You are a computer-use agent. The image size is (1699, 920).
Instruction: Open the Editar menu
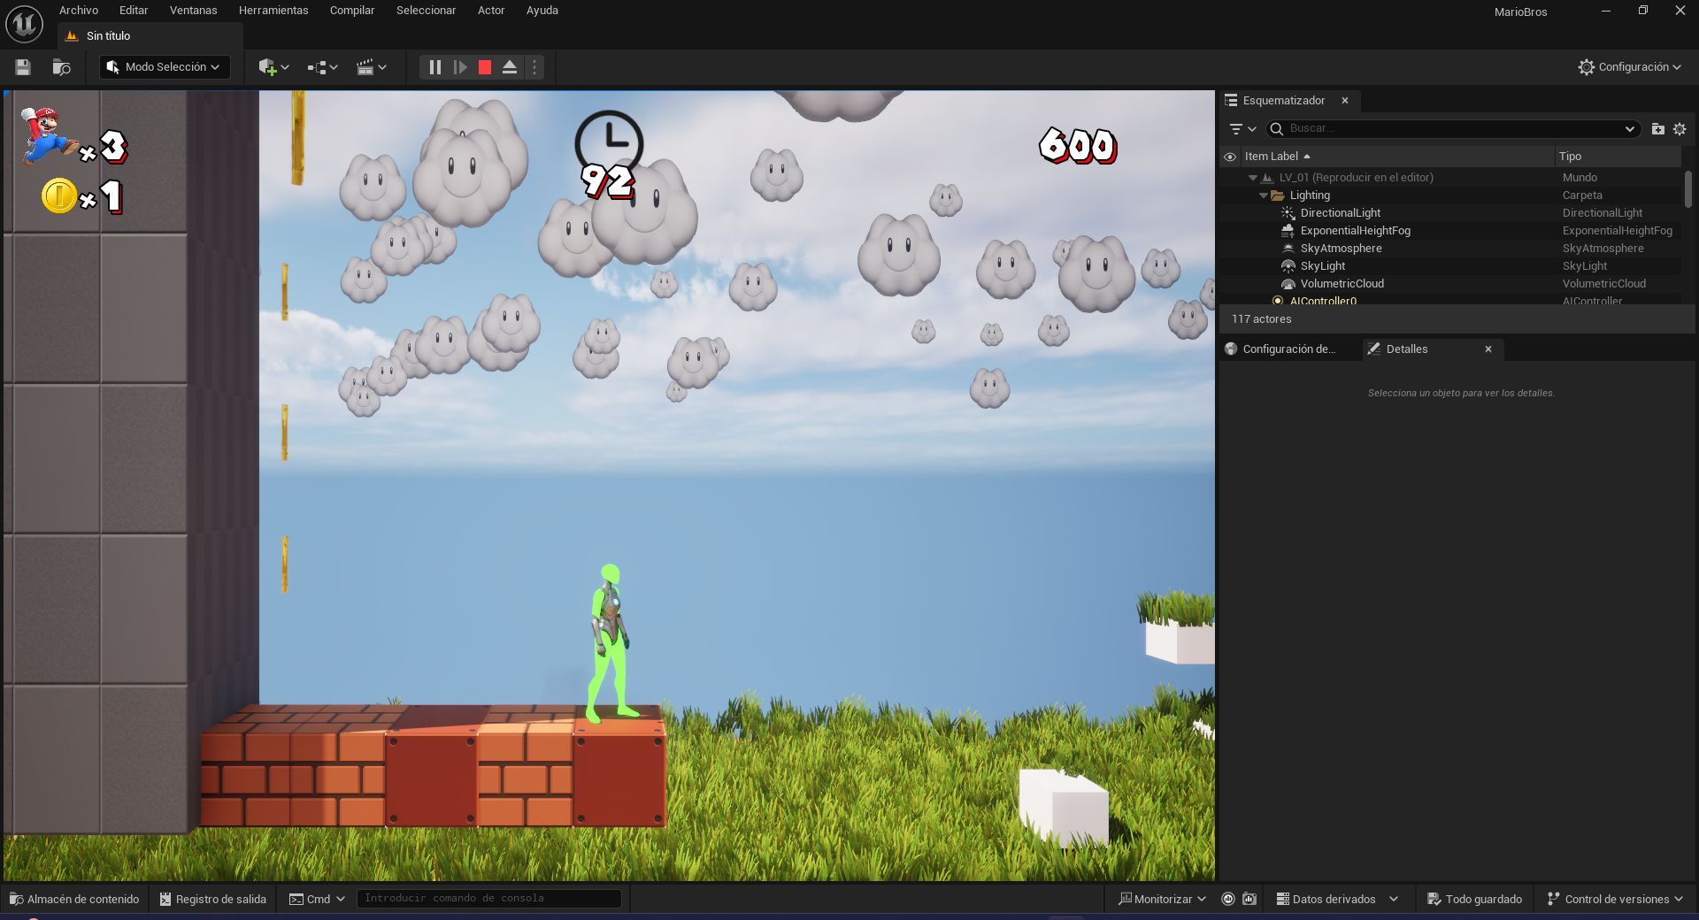point(134,11)
